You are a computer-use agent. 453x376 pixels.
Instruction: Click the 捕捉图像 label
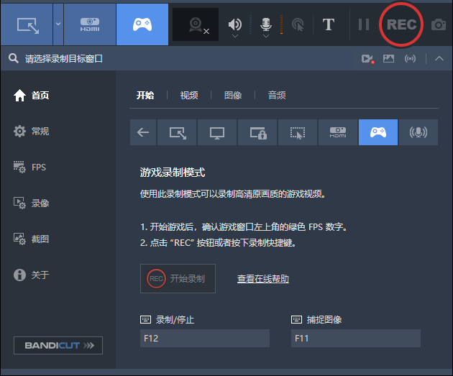click(x=324, y=320)
